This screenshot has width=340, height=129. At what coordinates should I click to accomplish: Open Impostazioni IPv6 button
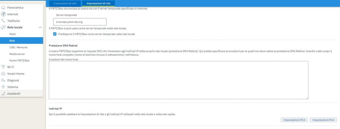[323, 120]
